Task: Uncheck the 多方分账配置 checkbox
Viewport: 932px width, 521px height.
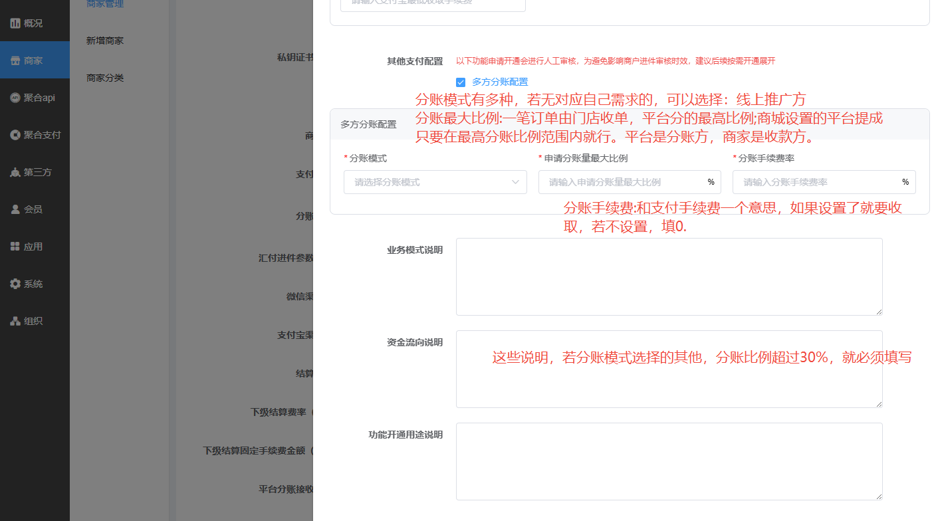Action: click(461, 82)
